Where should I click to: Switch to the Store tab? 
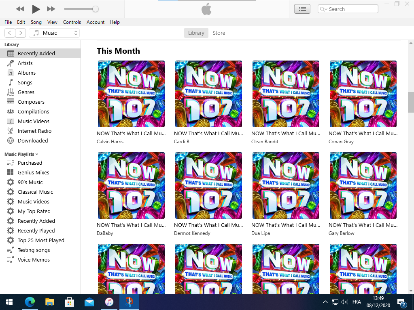[x=219, y=33]
